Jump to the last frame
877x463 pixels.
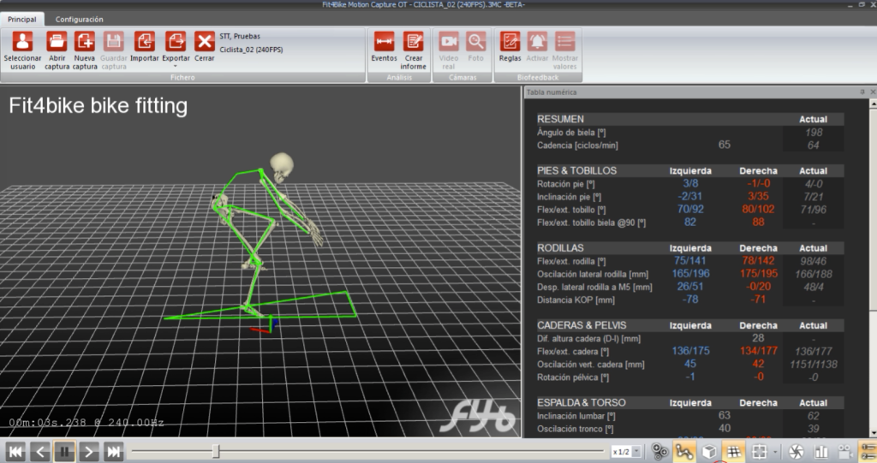click(114, 452)
